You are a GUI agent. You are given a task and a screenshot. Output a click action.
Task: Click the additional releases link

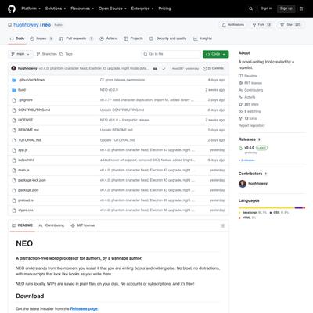[x=246, y=160]
